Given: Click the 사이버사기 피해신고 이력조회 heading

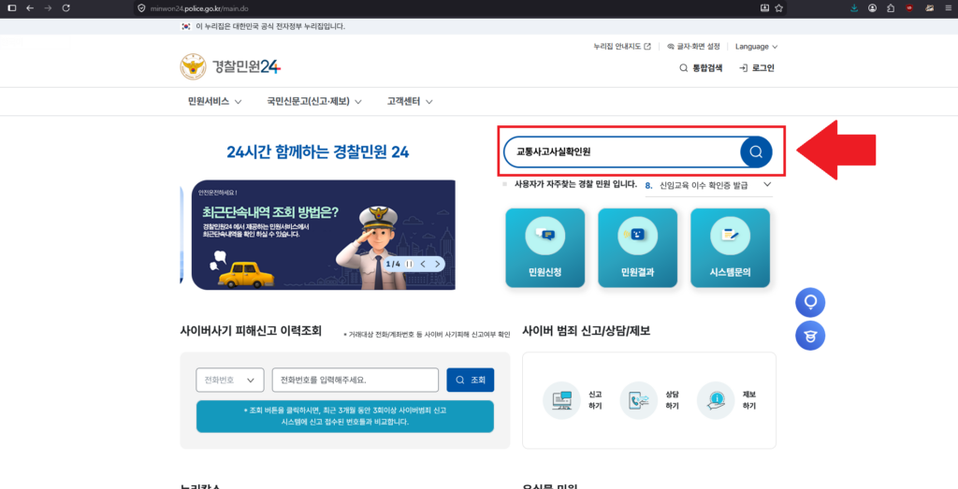Looking at the screenshot, I should point(251,332).
